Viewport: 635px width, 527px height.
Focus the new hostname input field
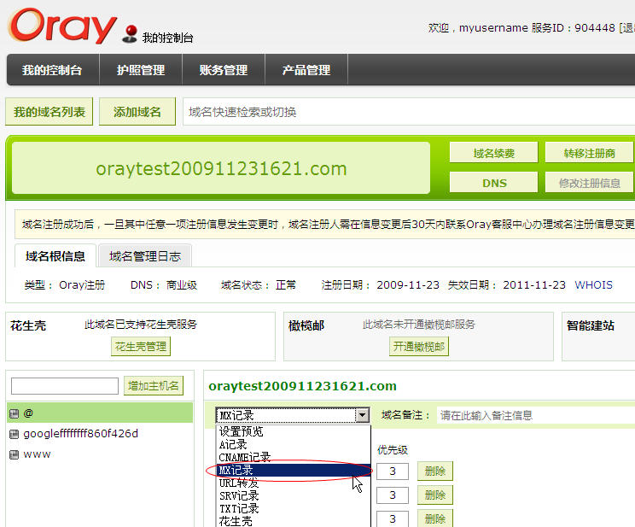click(65, 386)
